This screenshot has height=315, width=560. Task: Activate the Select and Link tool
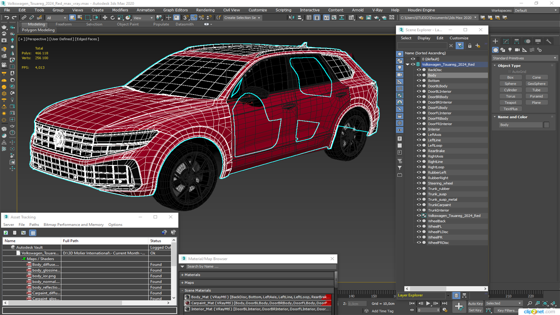point(24,18)
